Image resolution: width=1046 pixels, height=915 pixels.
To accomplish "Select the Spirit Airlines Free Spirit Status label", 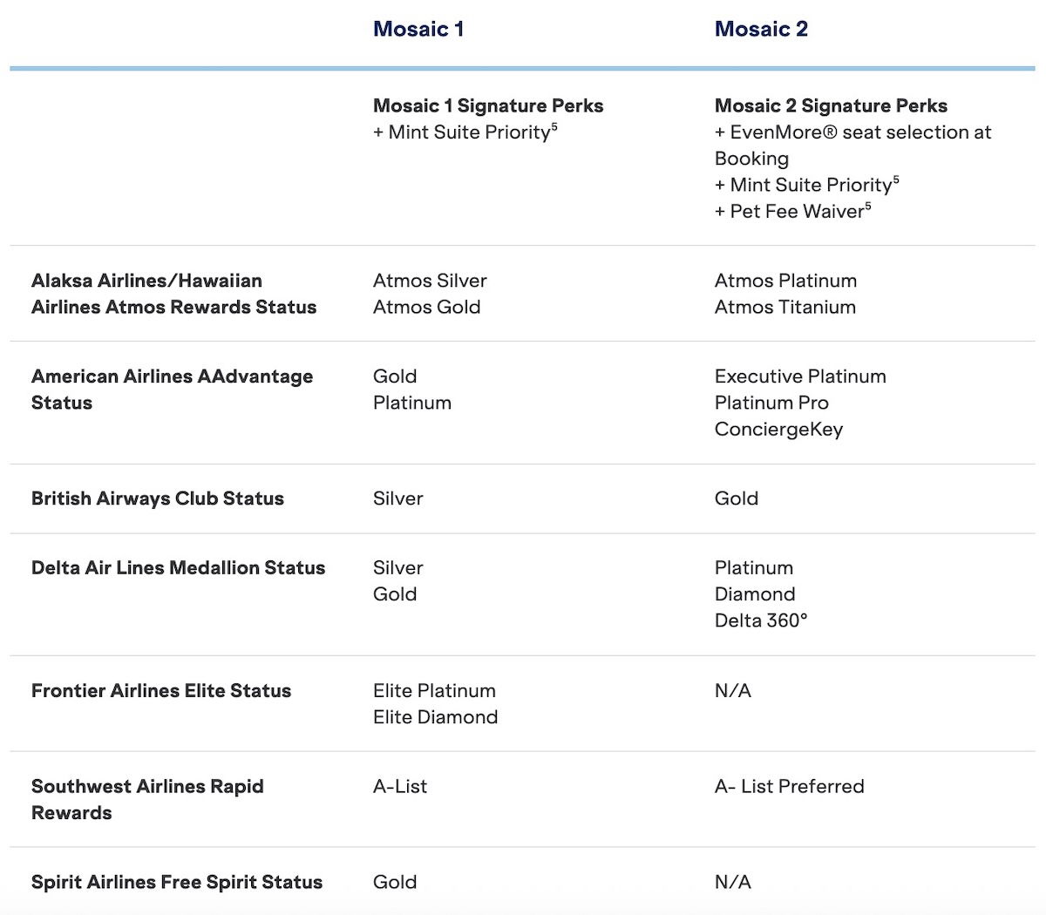I will tap(177, 882).
